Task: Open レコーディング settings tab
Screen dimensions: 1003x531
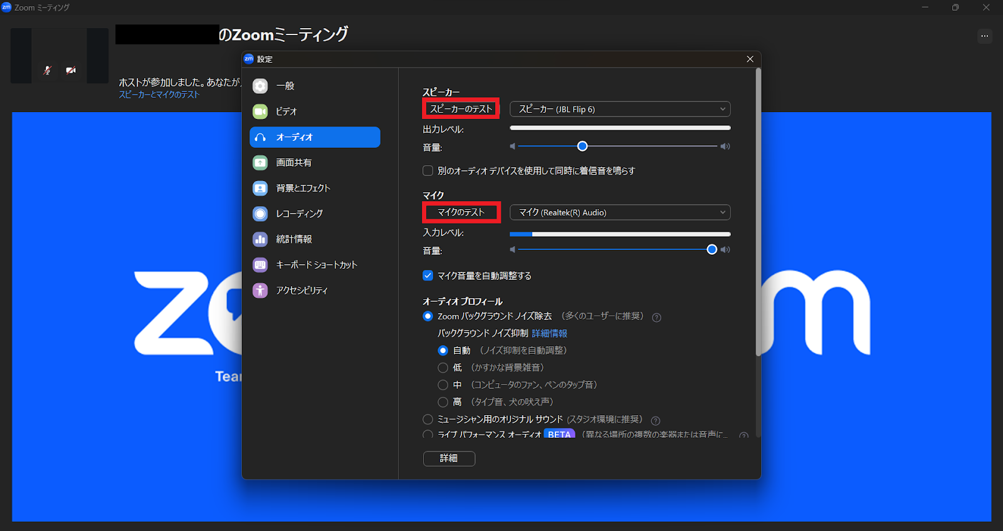Action: [315, 214]
